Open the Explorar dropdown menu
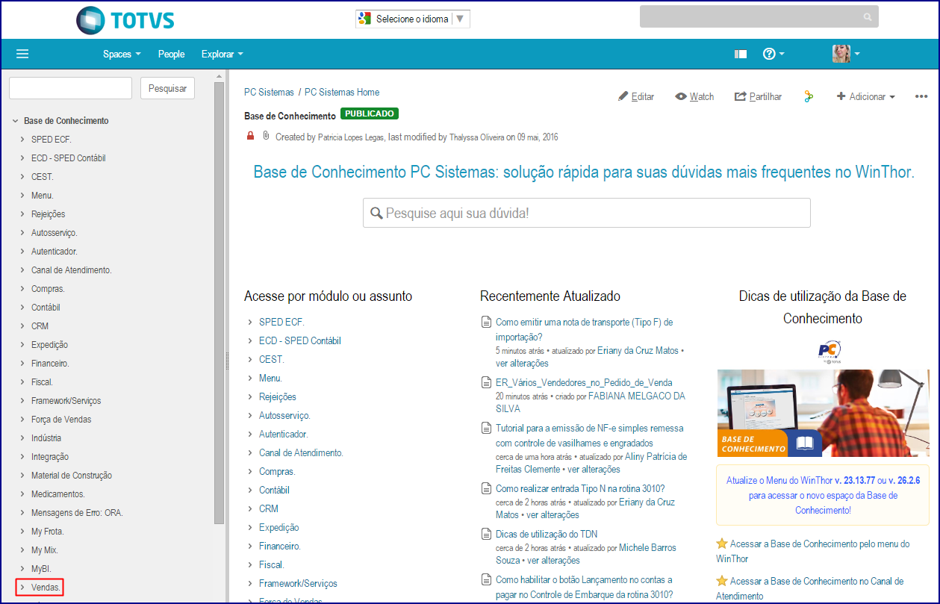Viewport: 940px width, 604px height. point(222,54)
